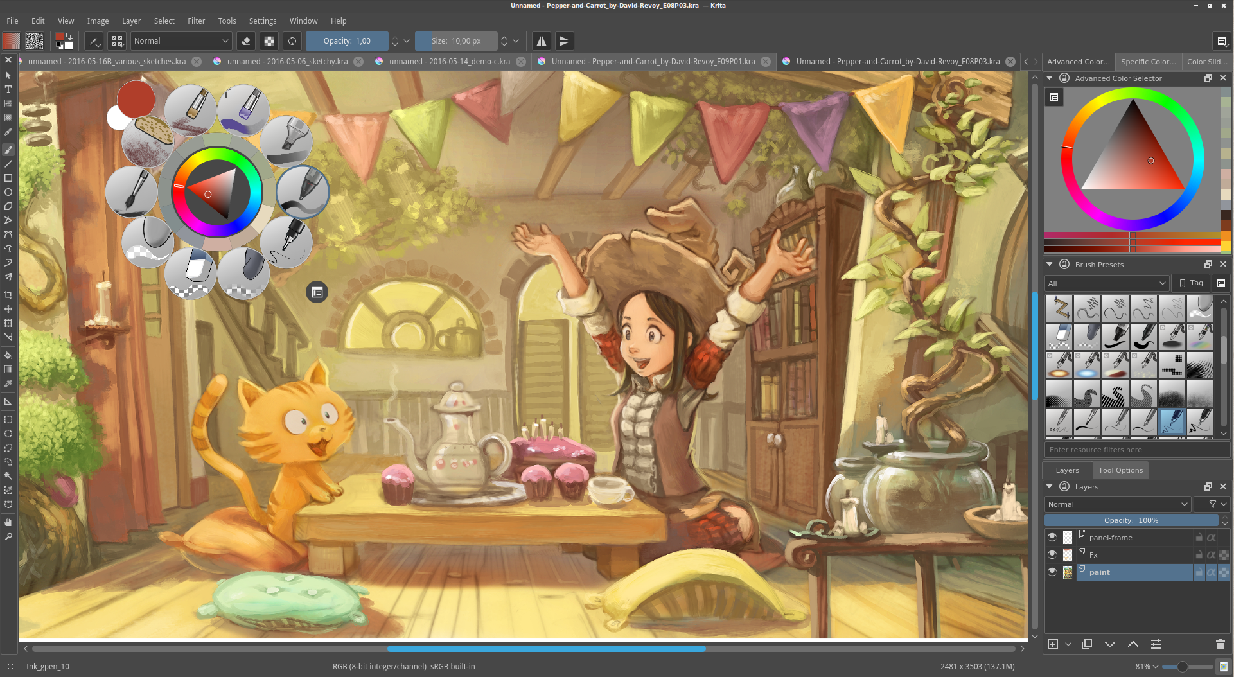Click the horizontal mirror tool button

[542, 41]
